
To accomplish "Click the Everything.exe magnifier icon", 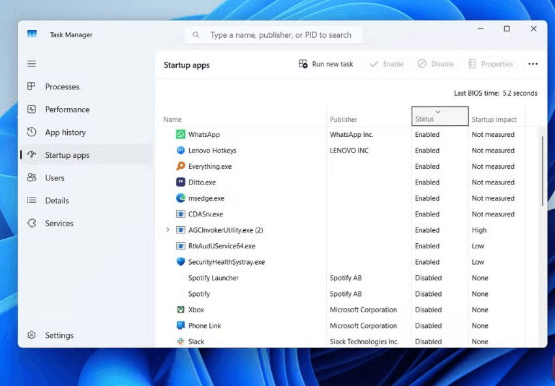I will pos(181,166).
